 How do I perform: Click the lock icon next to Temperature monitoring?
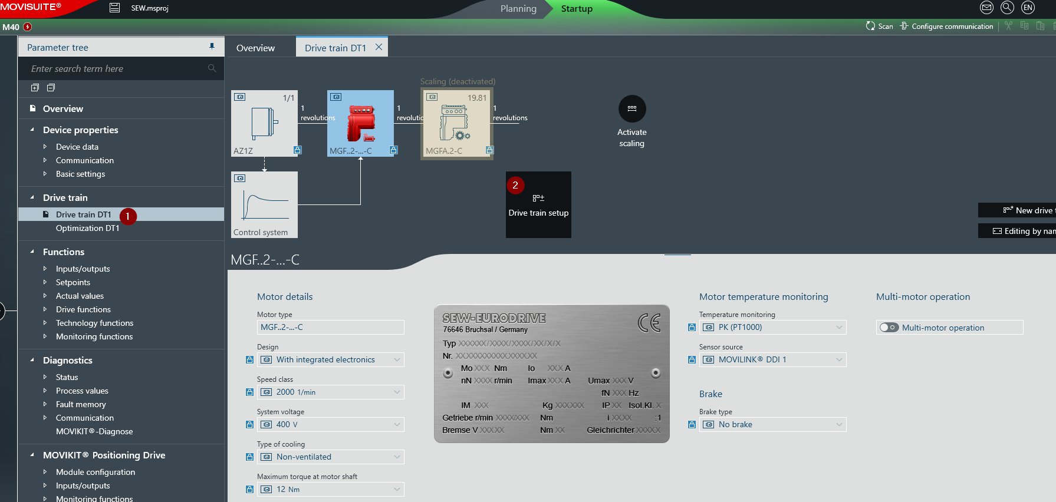coord(692,327)
